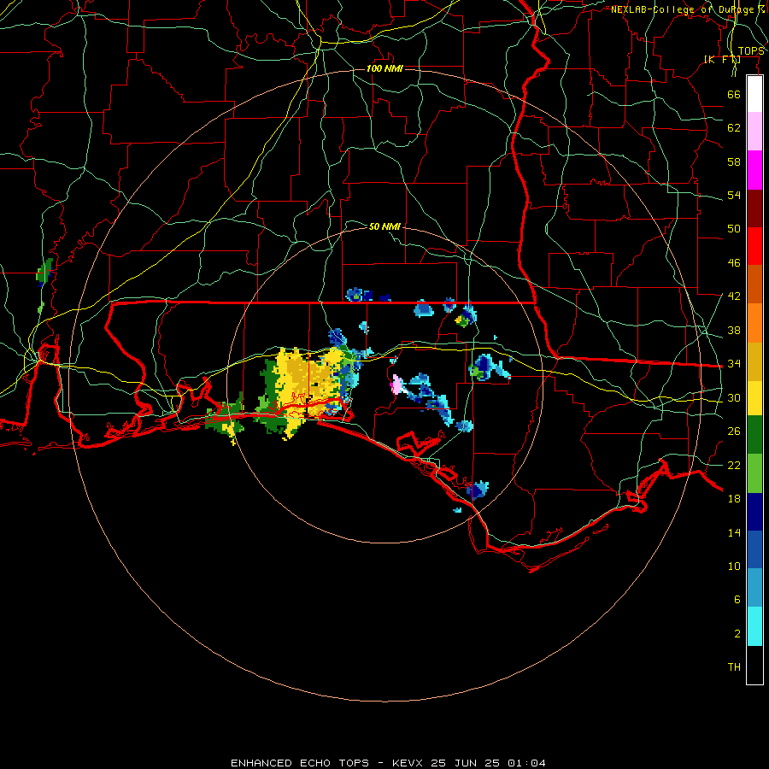Image resolution: width=769 pixels, height=769 pixels.
Task: Click the black TH swatch at legend bottom
Action: tap(754, 665)
